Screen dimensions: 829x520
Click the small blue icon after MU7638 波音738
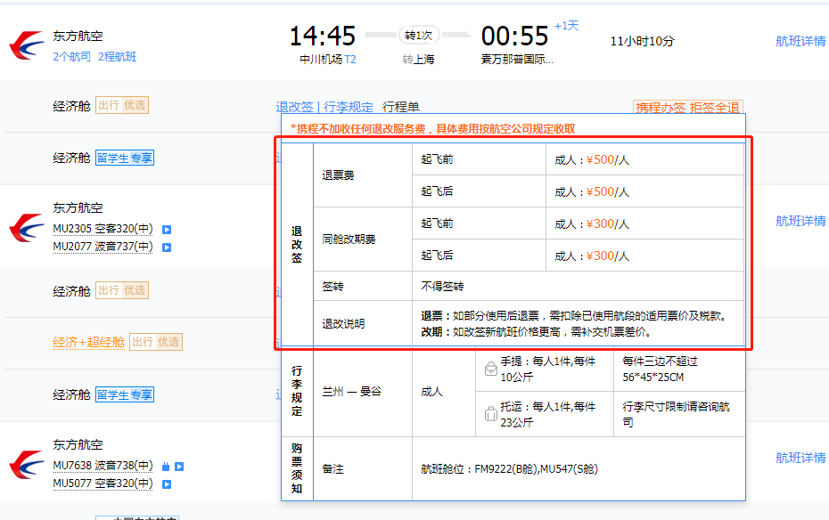click(166, 467)
